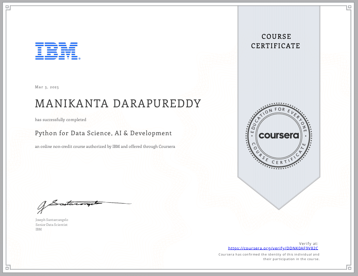This screenshot has width=358, height=276.
Task: Click the course title Python for Data Science
Action: (x=103, y=133)
